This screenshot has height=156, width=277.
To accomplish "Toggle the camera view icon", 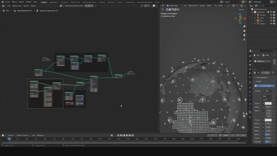I will [244, 35].
